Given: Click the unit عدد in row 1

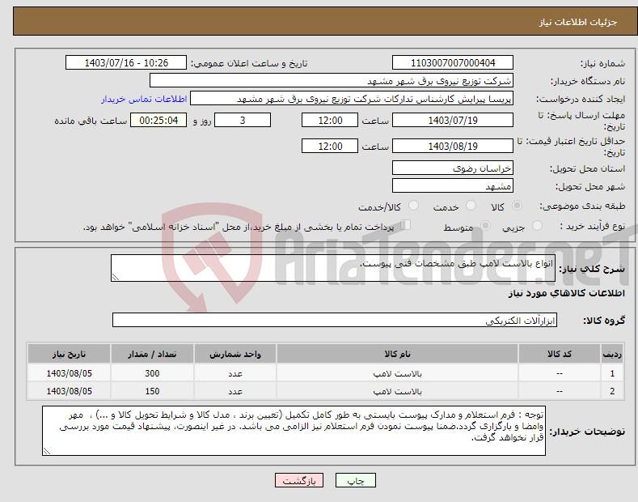Looking at the screenshot, I should click(x=235, y=373).
